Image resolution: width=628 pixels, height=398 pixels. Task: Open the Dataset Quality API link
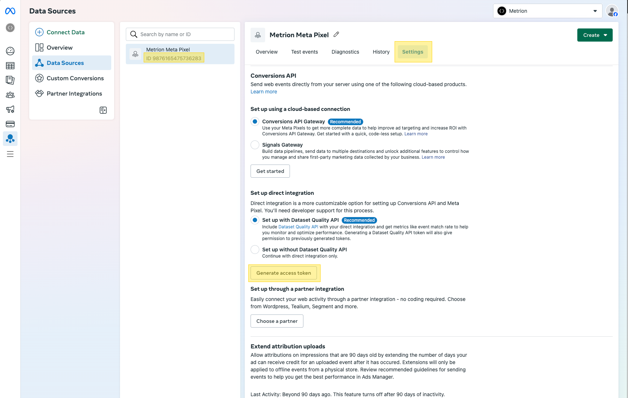coord(298,227)
